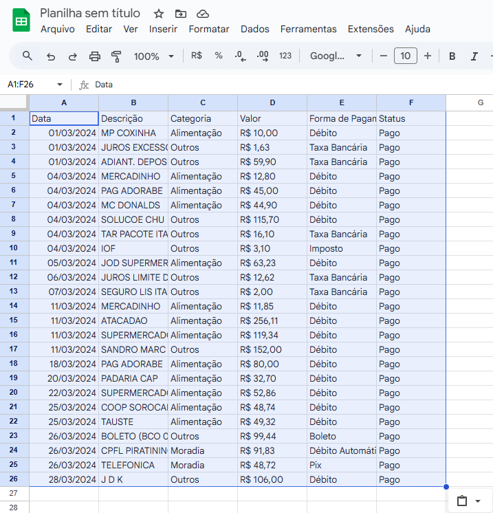This screenshot has width=493, height=513.
Task: Open the Inserir menu
Action: click(163, 29)
